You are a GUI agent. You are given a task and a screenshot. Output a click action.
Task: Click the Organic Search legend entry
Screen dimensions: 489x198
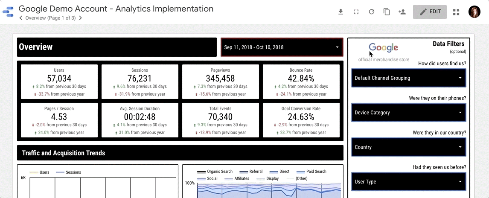pyautogui.click(x=215, y=172)
